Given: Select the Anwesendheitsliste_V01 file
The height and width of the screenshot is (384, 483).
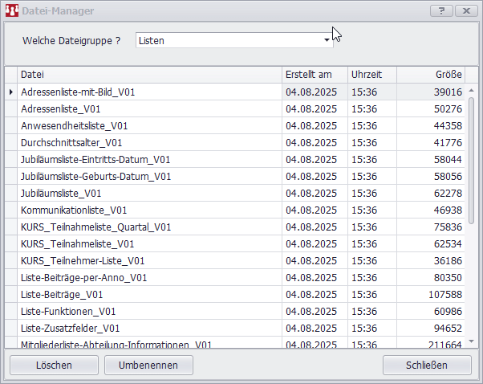Looking at the screenshot, I should click(x=75, y=126).
